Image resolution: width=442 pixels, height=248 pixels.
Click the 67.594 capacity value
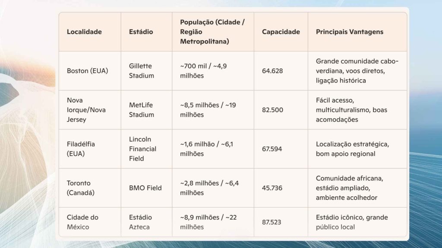[272, 149]
